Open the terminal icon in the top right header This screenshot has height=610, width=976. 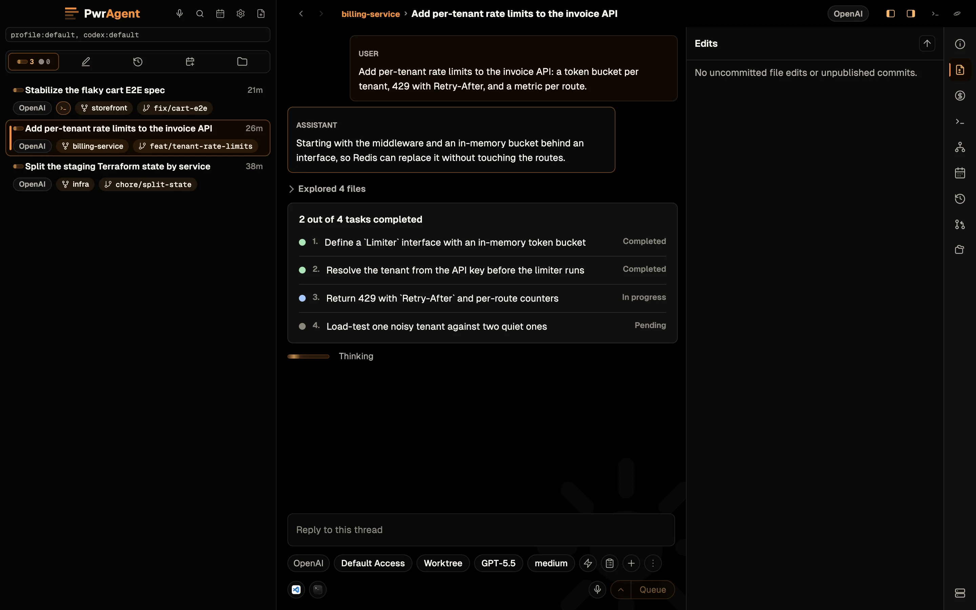click(x=935, y=14)
